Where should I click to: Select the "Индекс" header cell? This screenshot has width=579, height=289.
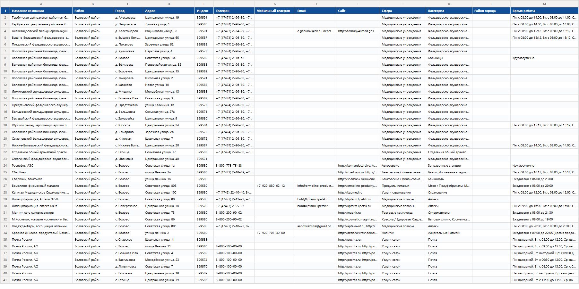click(204, 11)
